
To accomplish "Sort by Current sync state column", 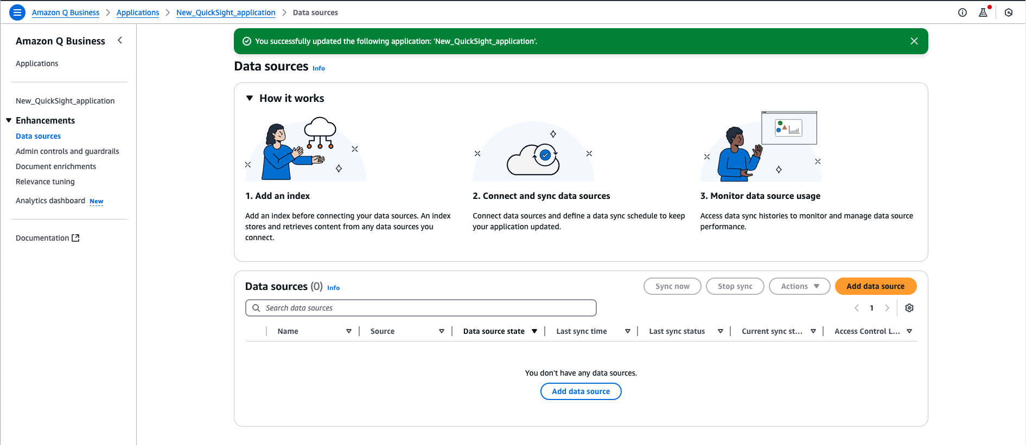I will point(813,331).
